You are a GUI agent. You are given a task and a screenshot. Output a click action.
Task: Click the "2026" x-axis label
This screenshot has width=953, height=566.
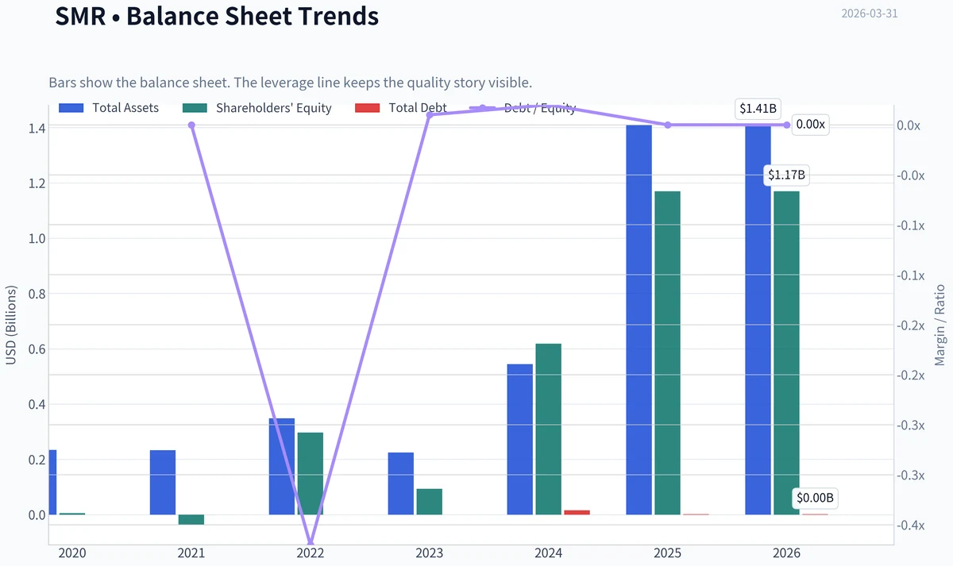click(x=787, y=553)
